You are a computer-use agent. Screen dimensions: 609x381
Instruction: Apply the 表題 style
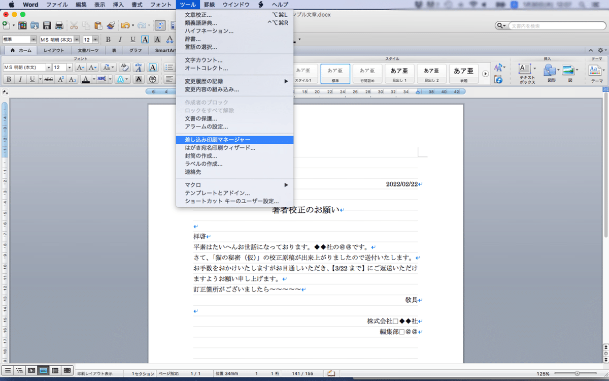coord(464,73)
